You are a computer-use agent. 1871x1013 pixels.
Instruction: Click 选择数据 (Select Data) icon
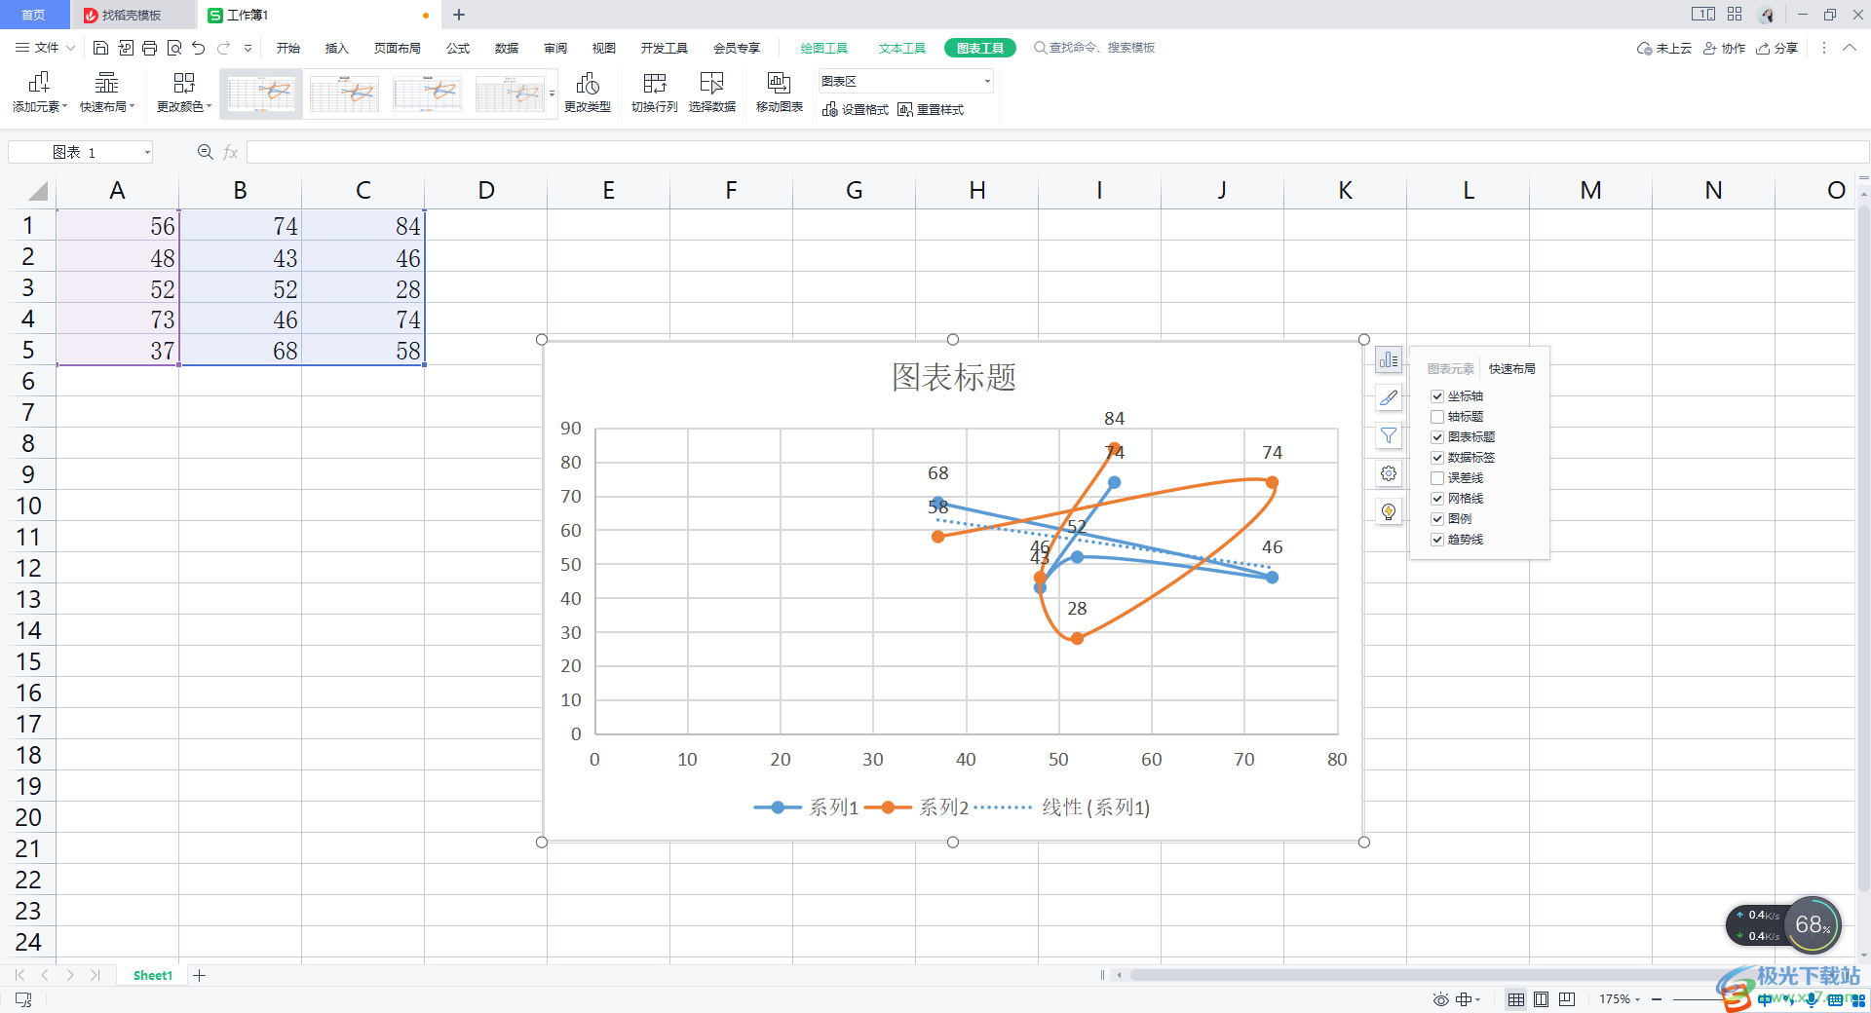pos(712,94)
